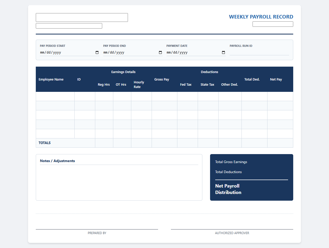Viewport: 329px width, 248px height.
Task: Click the large company name box at top left
Action: click(82, 17)
